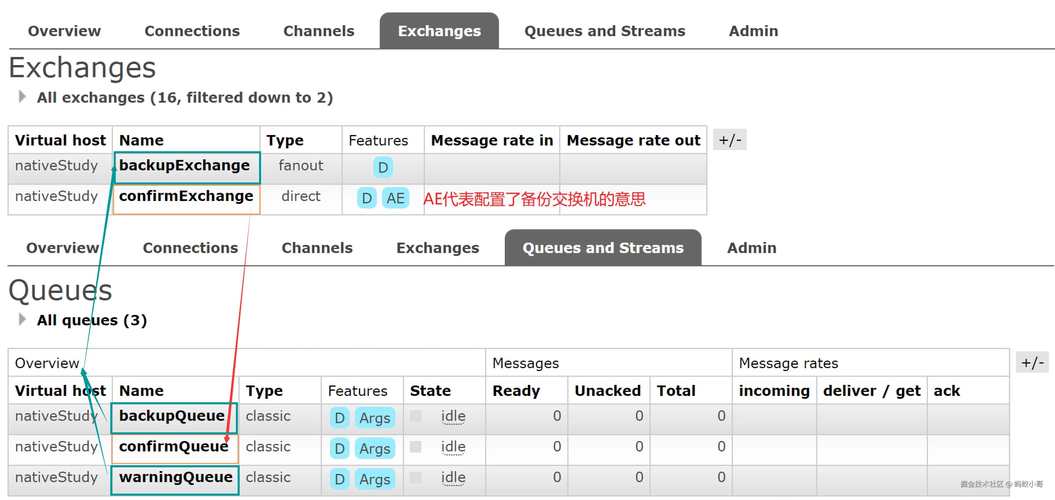Viewport: 1055px width, 500px height.
Task: Click idle state text for warningQueue
Action: [x=453, y=477]
